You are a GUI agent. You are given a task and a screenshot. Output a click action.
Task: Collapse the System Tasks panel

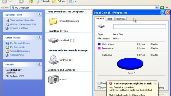coord(39,14)
